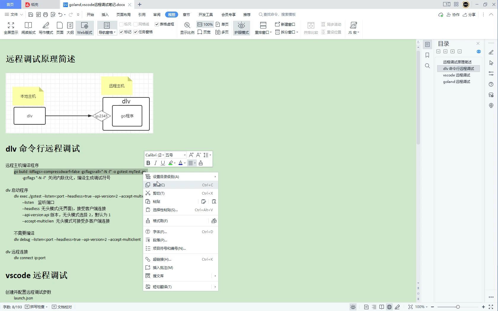Click the save icon in quick toolbar
Screen dimensions: 498x311
(x=31, y=15)
